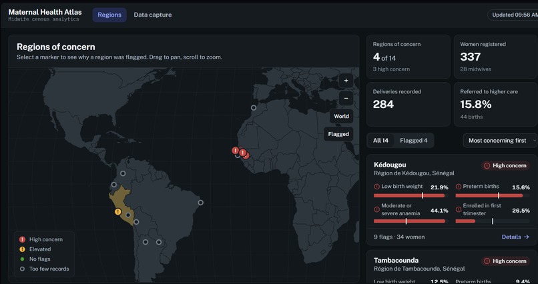Click the Updated 09:56 AM status pill
538x284 pixels.
(513, 15)
